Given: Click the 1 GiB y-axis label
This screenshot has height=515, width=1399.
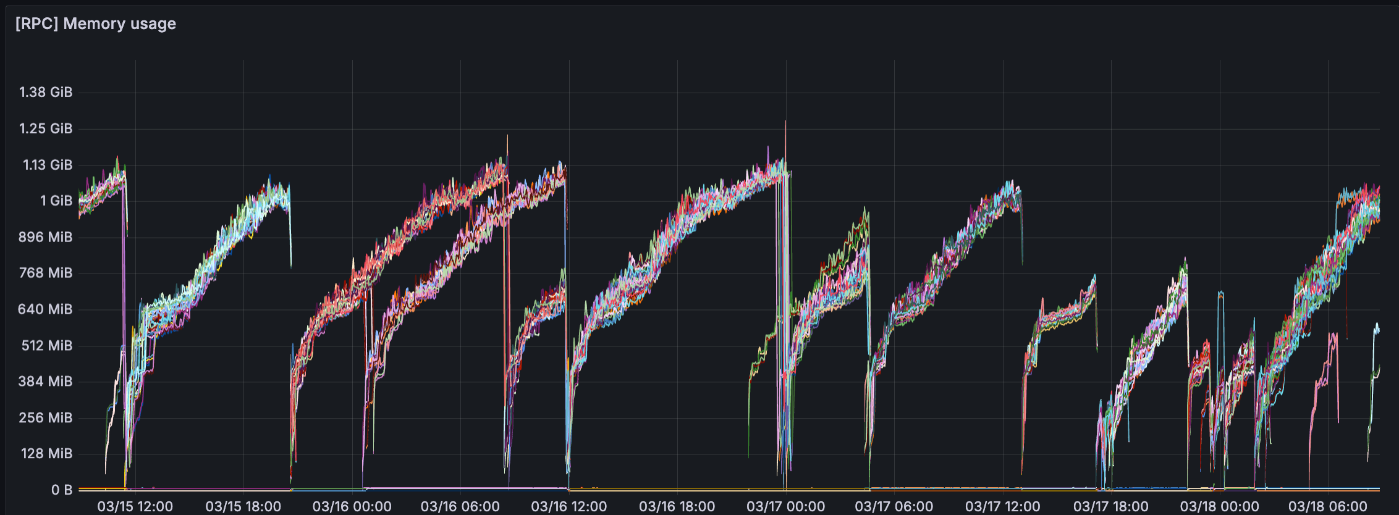Looking at the screenshot, I should pyautogui.click(x=56, y=201).
